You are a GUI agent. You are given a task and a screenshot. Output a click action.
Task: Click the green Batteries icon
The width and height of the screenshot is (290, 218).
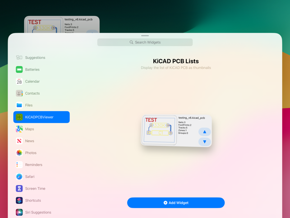19,69
